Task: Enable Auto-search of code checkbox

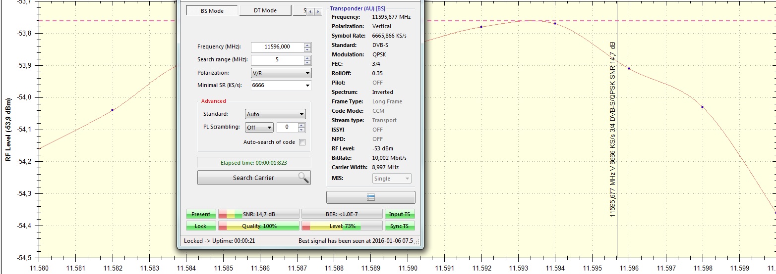Action: (302, 142)
